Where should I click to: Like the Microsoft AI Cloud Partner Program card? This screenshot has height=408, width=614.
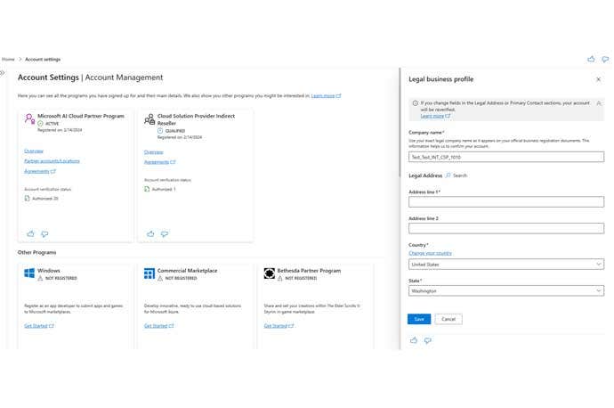30,233
